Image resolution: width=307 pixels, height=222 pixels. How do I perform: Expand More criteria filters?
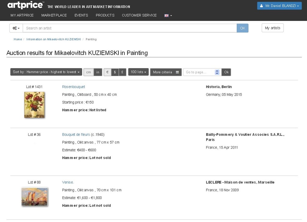(166, 72)
